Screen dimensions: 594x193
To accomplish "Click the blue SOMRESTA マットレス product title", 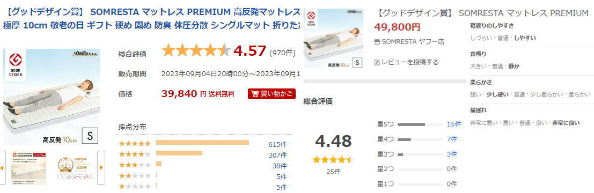I will pyautogui.click(x=152, y=19).
